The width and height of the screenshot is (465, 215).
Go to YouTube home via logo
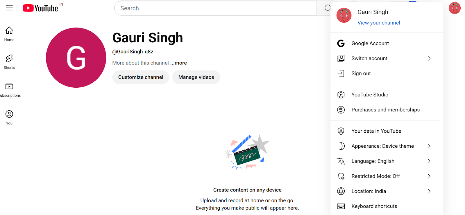coord(40,8)
